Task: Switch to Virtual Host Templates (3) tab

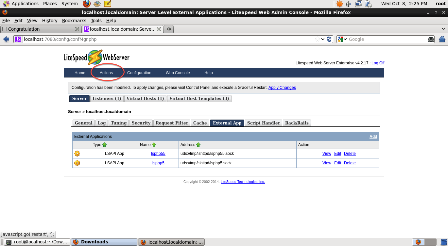Action: [x=199, y=98]
